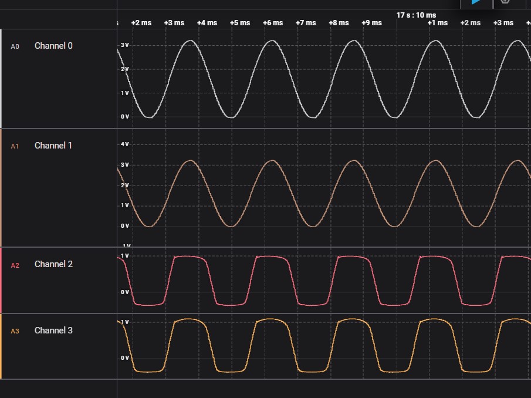Image resolution: width=531 pixels, height=398 pixels.
Task: Rename Channel 2 by clicking its label
Action: [52, 264]
